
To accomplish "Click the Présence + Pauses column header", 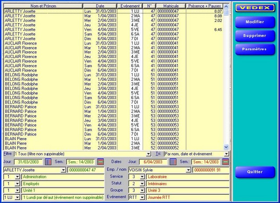I will [205, 6].
